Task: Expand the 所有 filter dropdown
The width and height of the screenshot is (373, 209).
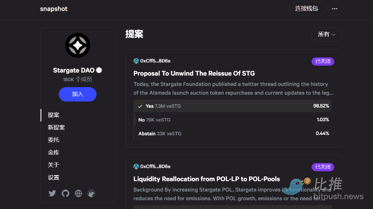Action: 326,34
